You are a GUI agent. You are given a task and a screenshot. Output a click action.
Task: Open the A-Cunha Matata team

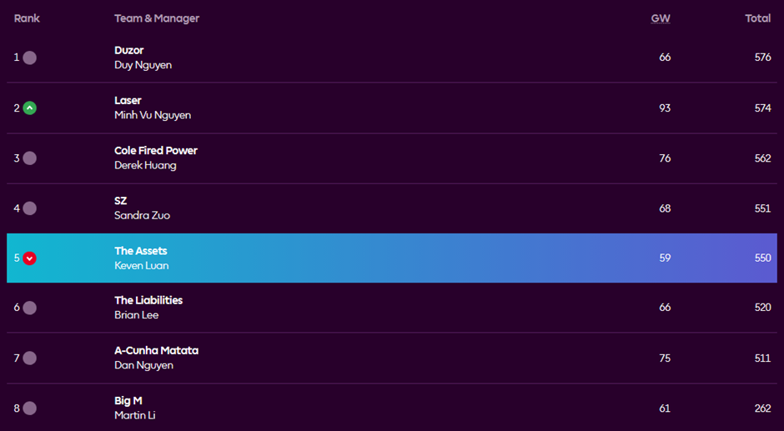pos(156,350)
